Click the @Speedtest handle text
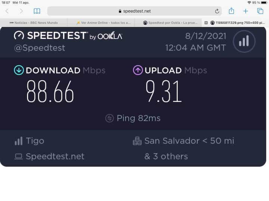Screen dimensions: 269x201 40,48
